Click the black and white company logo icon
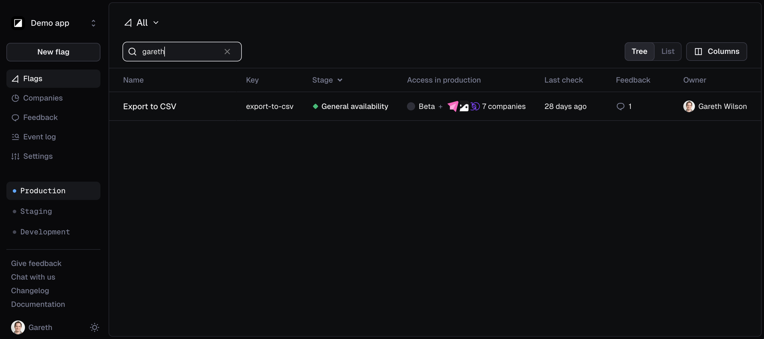 click(464, 106)
